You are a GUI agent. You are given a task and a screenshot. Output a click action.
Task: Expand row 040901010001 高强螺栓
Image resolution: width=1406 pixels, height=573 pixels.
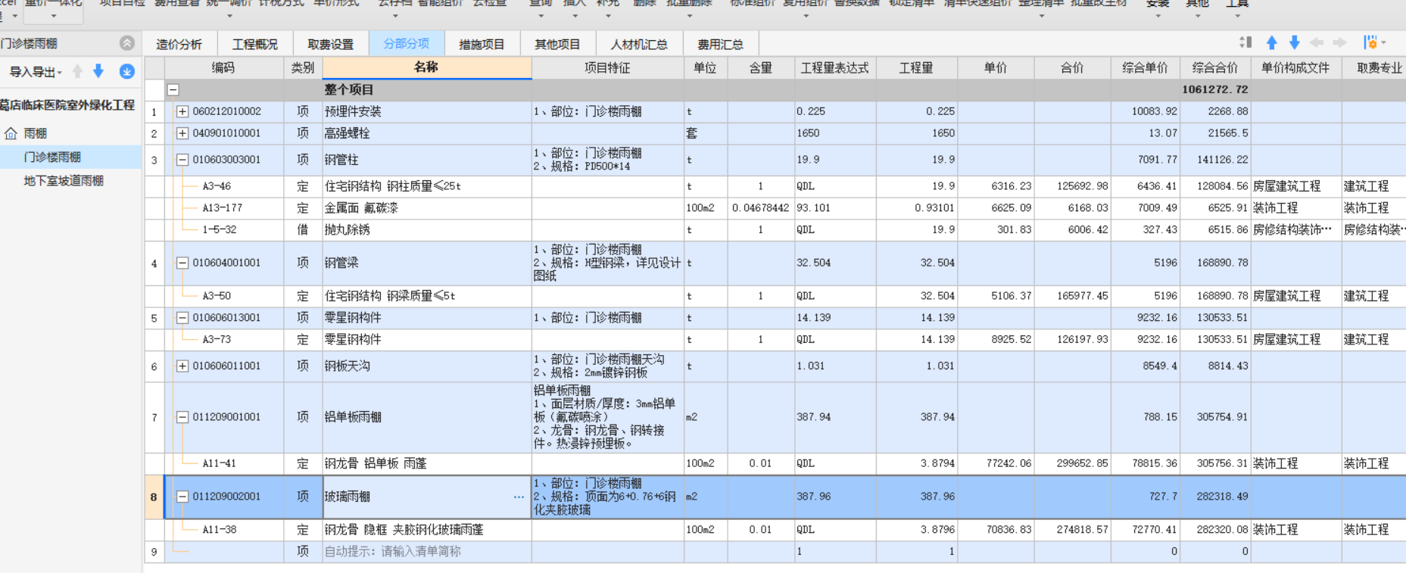point(182,133)
